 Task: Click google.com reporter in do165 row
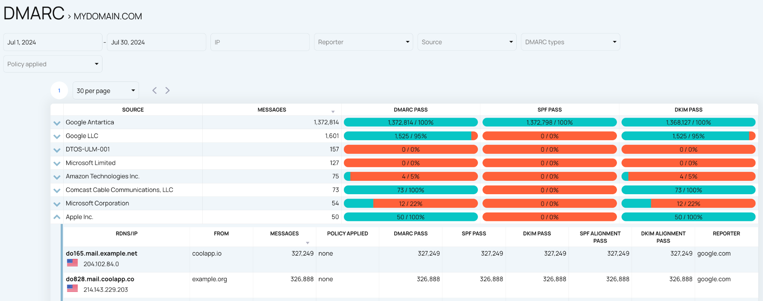[x=714, y=254]
